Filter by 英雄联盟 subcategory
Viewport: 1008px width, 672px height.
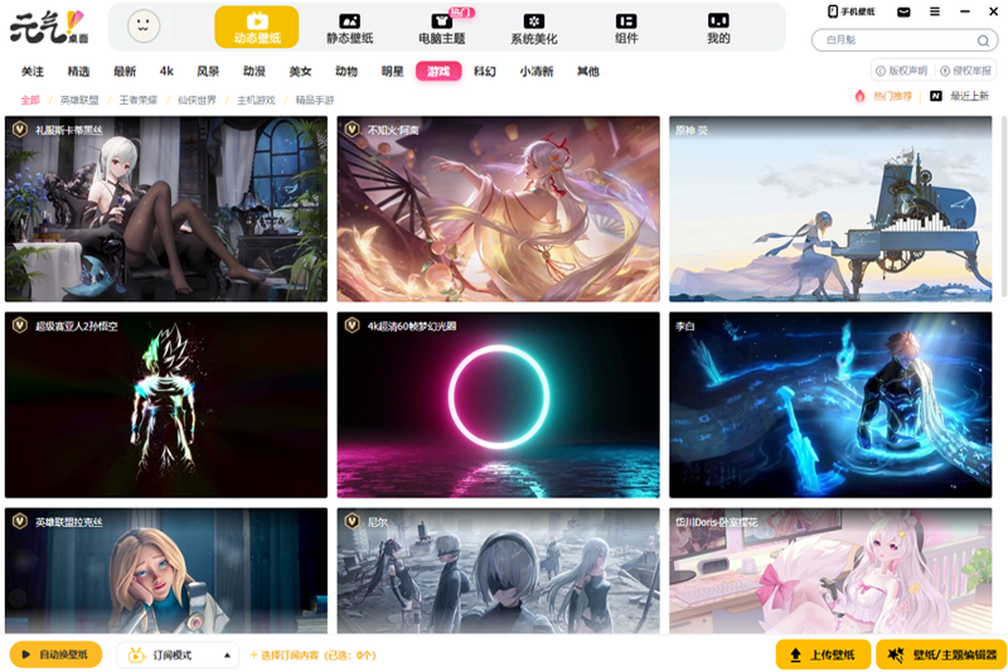pyautogui.click(x=79, y=100)
